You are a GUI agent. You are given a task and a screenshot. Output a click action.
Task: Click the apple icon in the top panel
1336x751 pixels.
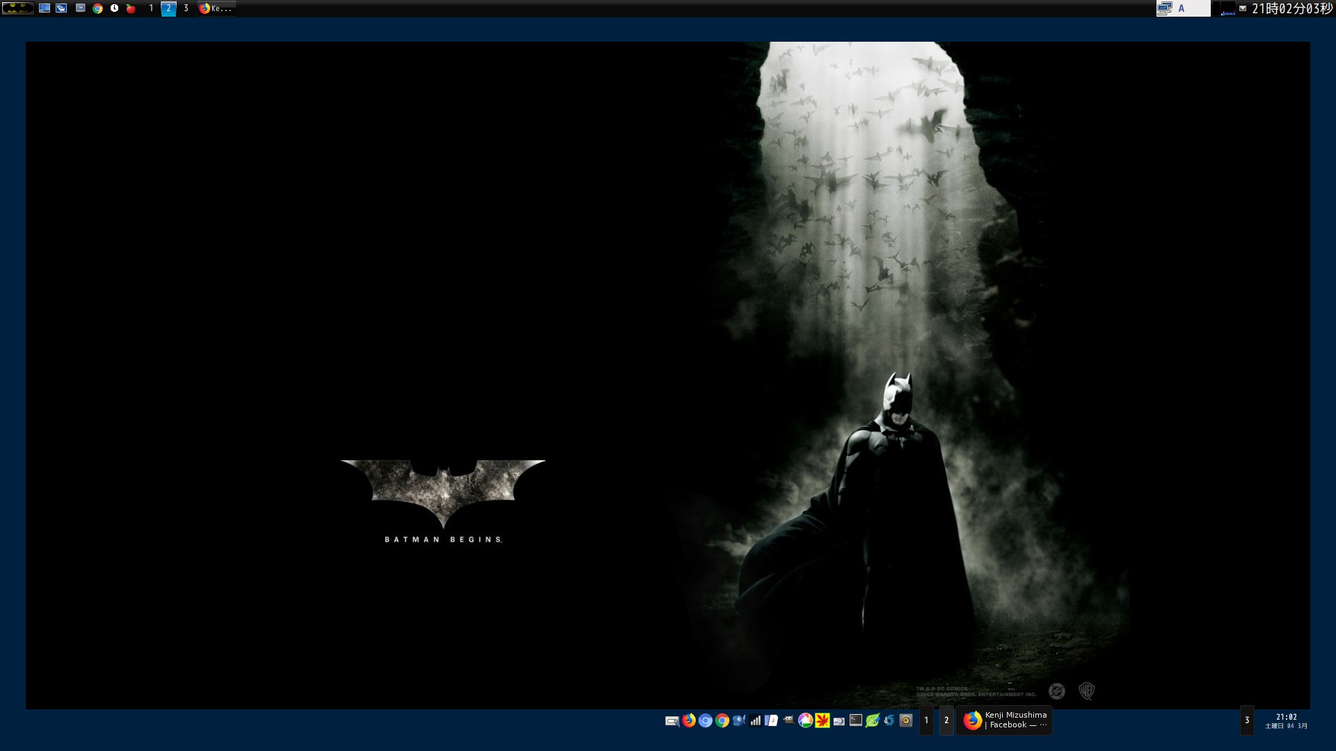[x=131, y=8]
